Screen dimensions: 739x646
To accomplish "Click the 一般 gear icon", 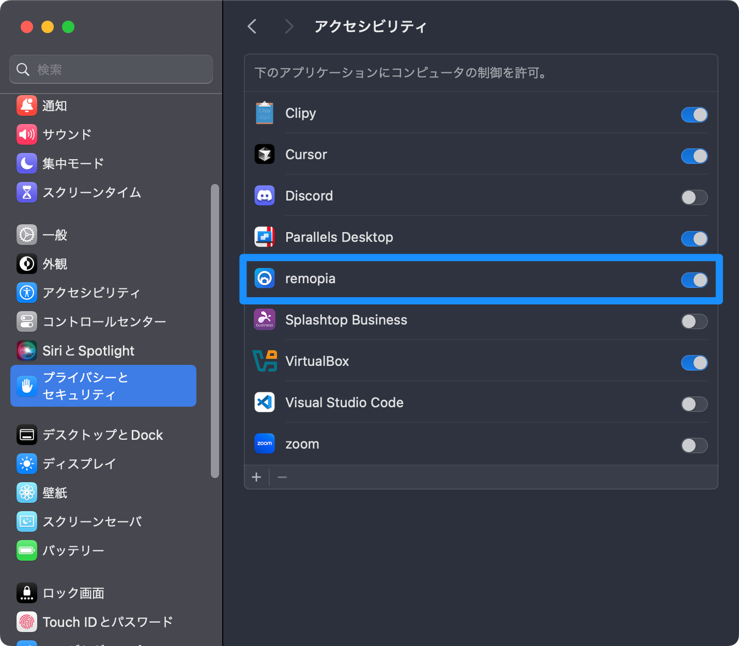I will [x=27, y=235].
